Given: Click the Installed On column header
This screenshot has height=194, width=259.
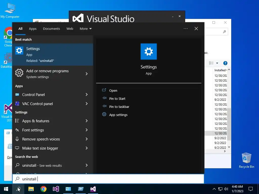Looking at the screenshot, I should point(220,70).
